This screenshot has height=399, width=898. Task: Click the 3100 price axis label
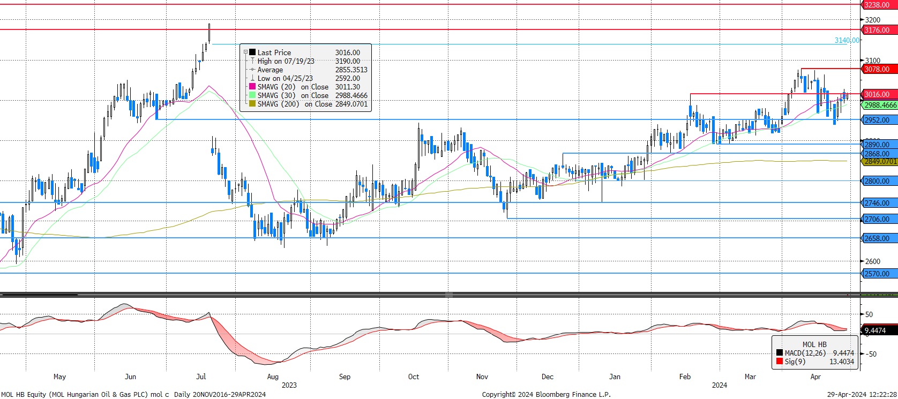tap(873, 61)
